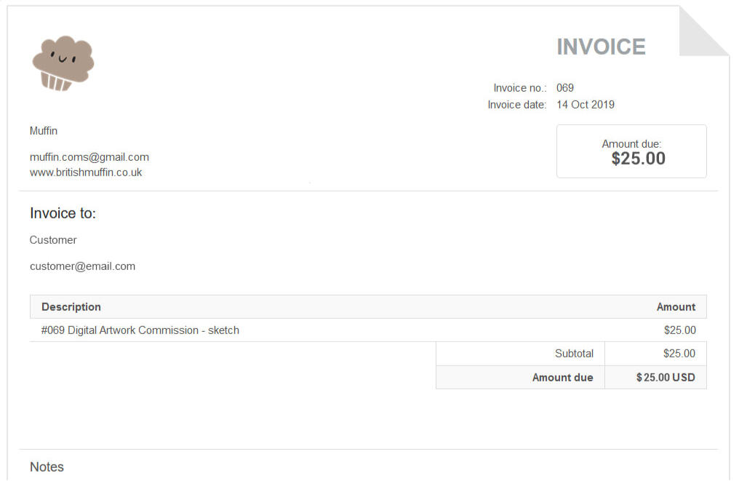739x481 pixels.
Task: Click the muffin logo image
Action: (x=63, y=63)
